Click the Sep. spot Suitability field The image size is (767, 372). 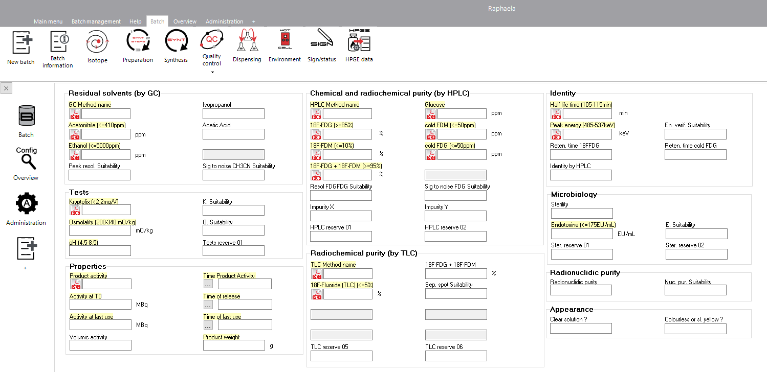coord(456,293)
